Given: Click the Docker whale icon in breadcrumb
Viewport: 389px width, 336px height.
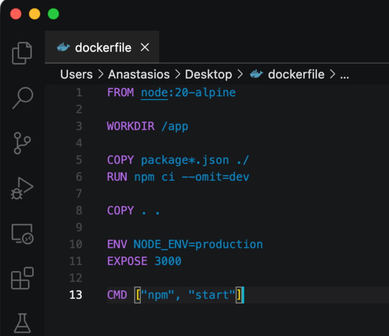Looking at the screenshot, I should (256, 74).
